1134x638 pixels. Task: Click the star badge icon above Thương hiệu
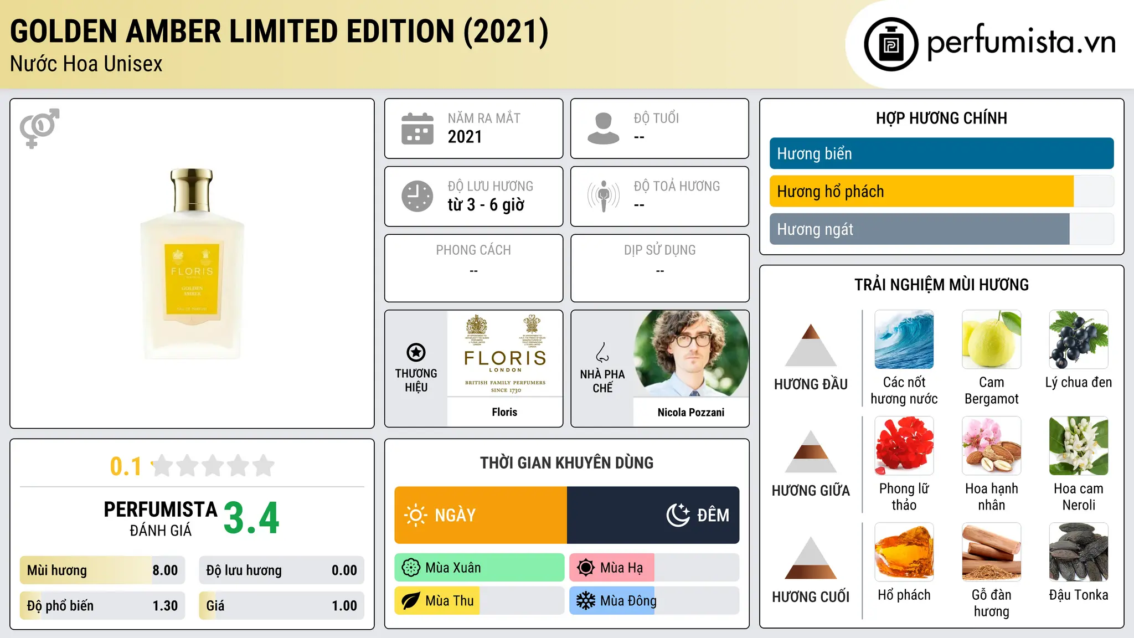coord(416,352)
